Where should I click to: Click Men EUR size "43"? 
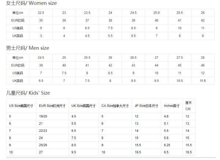point(133,65)
